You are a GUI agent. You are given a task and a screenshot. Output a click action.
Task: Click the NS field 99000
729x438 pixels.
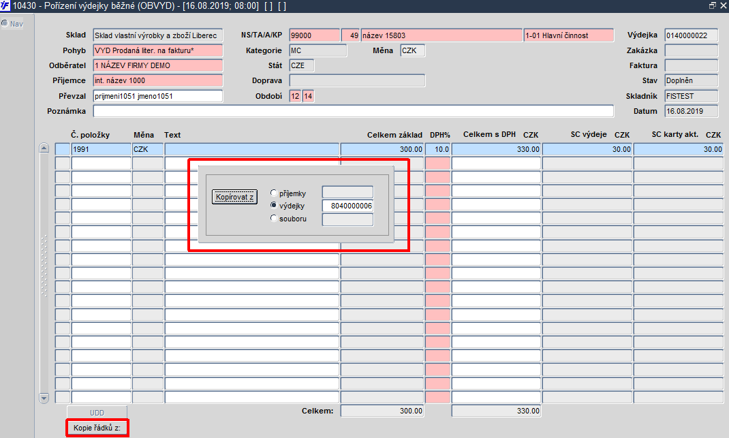click(314, 35)
